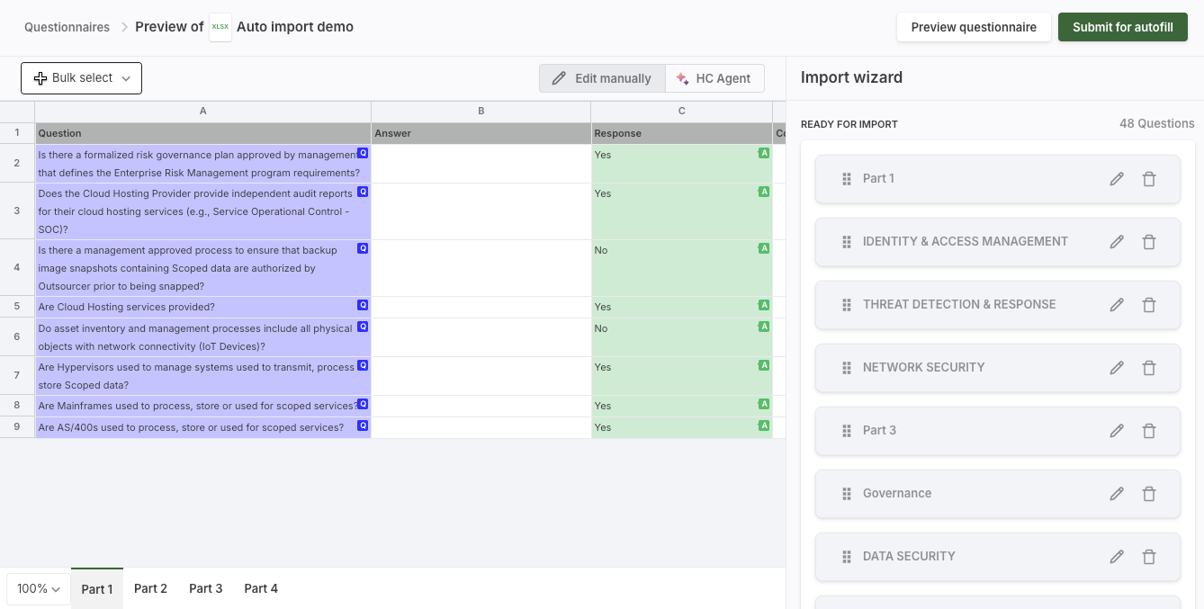1204x609 pixels.
Task: Select the Cloud Hosting Provider audit reports question
Action: tap(203, 211)
